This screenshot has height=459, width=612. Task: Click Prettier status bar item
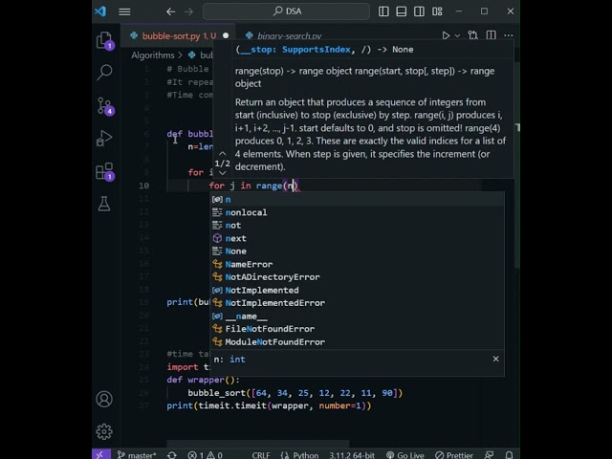coord(454,455)
